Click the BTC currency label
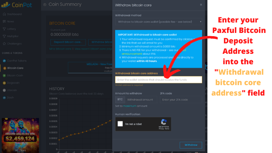Viewport: 272px width, 153px height. point(120,100)
